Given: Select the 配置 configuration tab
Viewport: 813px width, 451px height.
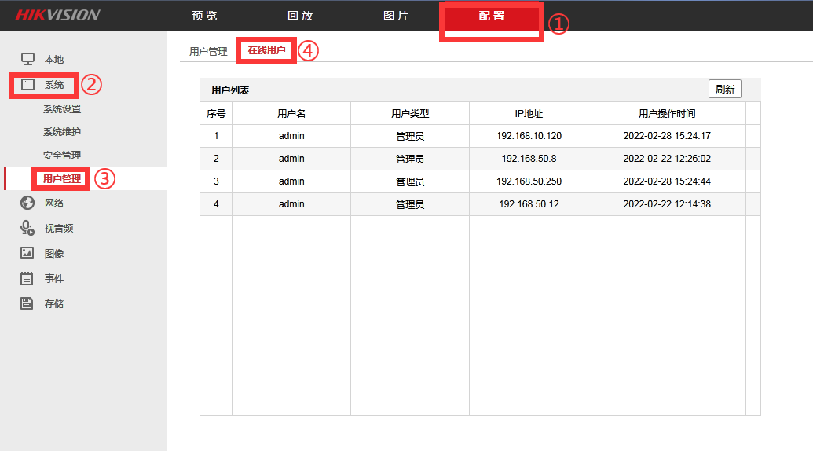Looking at the screenshot, I should coord(492,16).
